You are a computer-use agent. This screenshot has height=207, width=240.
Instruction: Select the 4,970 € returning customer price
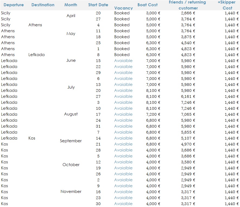click(188, 144)
